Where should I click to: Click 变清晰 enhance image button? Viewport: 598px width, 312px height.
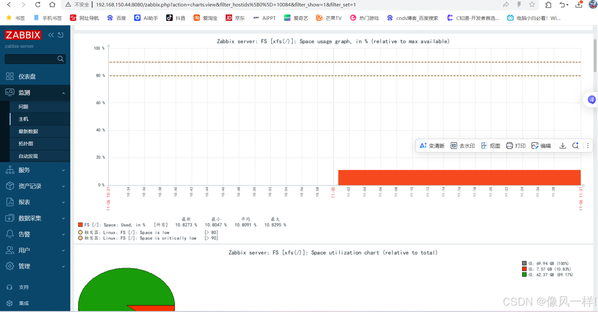[x=432, y=146]
